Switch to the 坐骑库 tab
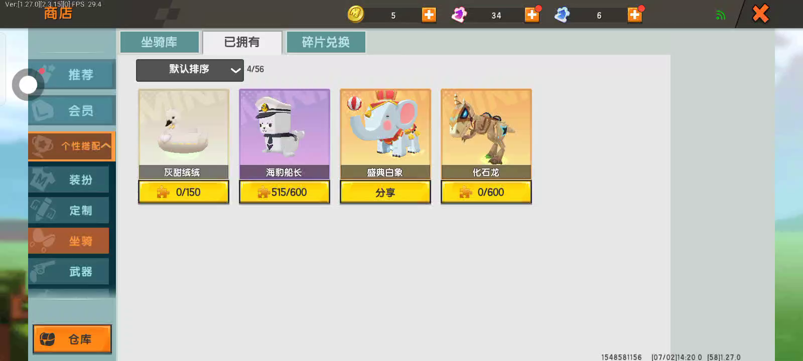803x361 pixels. click(x=159, y=42)
